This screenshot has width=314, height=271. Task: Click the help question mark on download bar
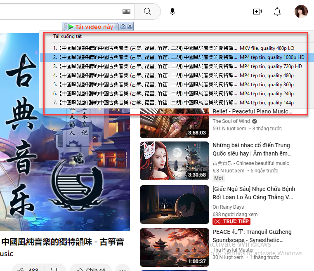[123, 27]
